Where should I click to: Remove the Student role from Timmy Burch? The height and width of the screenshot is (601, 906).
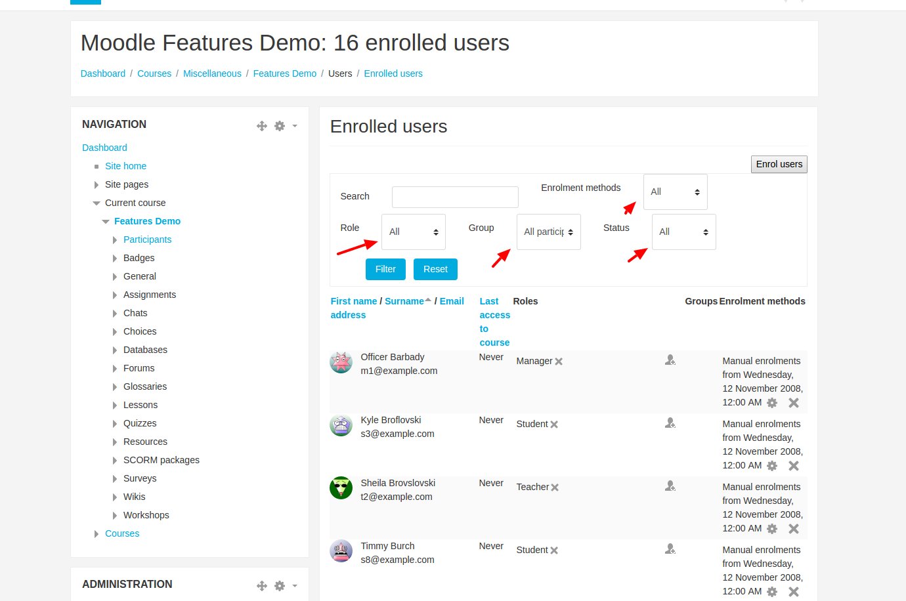click(x=554, y=550)
